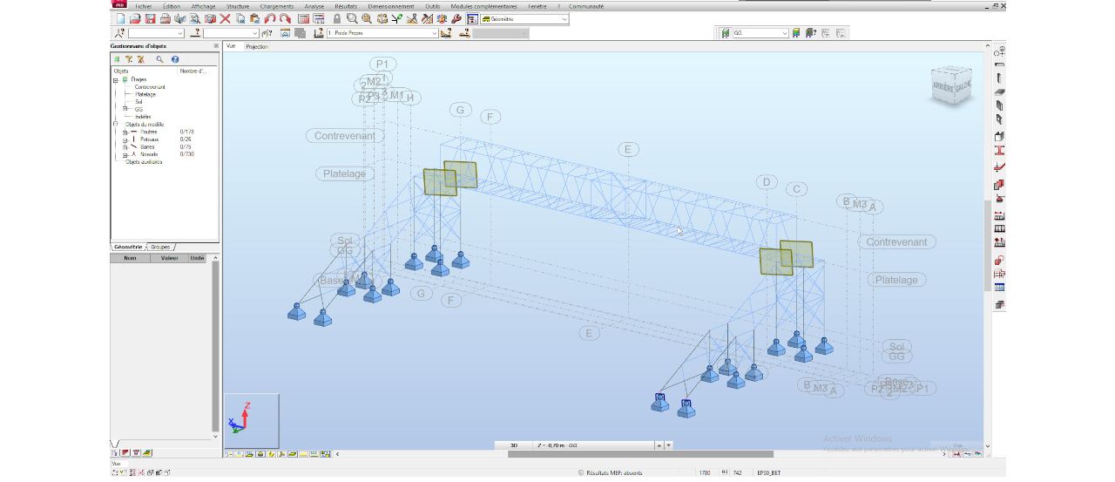Open the Géométrie layout dropdown
The width and height of the screenshot is (1115, 482).
click(564, 18)
